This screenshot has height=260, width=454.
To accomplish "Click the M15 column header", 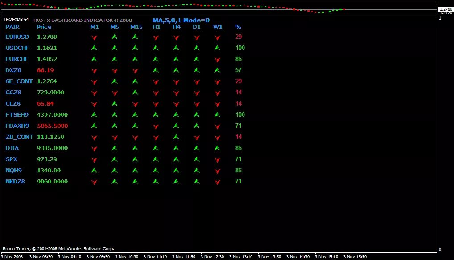I will [136, 27].
